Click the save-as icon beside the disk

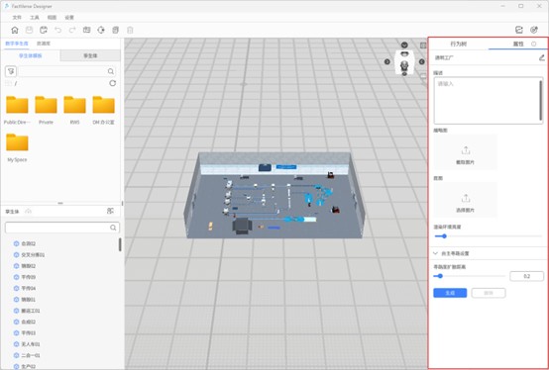click(x=44, y=30)
